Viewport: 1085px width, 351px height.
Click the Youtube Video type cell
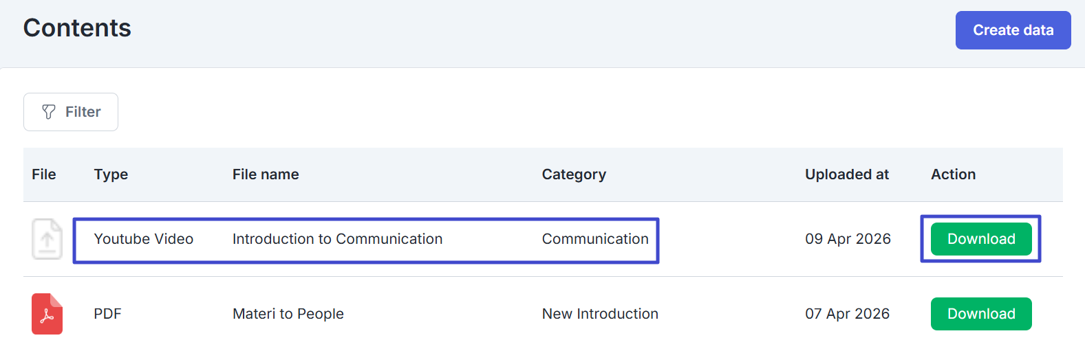pos(143,239)
